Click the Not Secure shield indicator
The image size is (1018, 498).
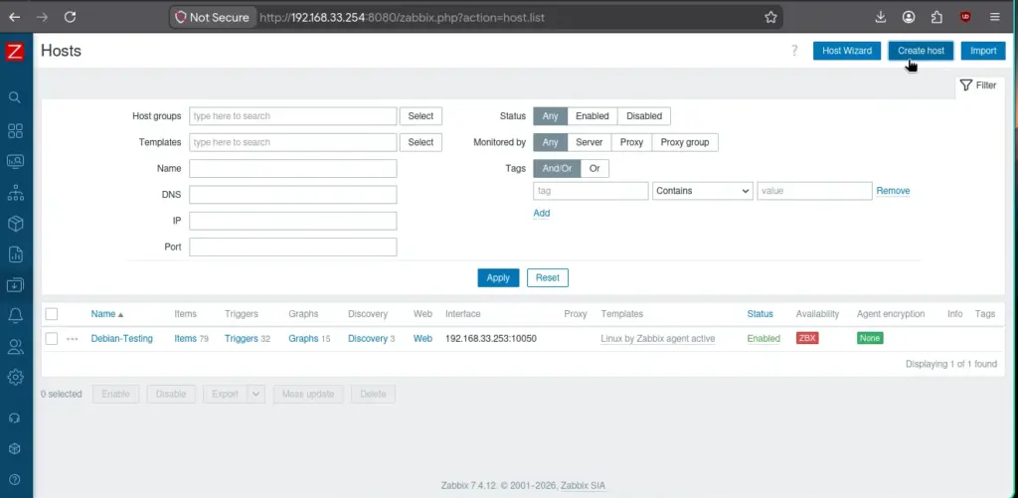(x=212, y=18)
